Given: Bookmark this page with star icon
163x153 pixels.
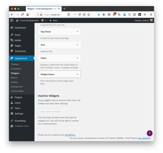Looking at the screenshot, I should click(88, 14).
